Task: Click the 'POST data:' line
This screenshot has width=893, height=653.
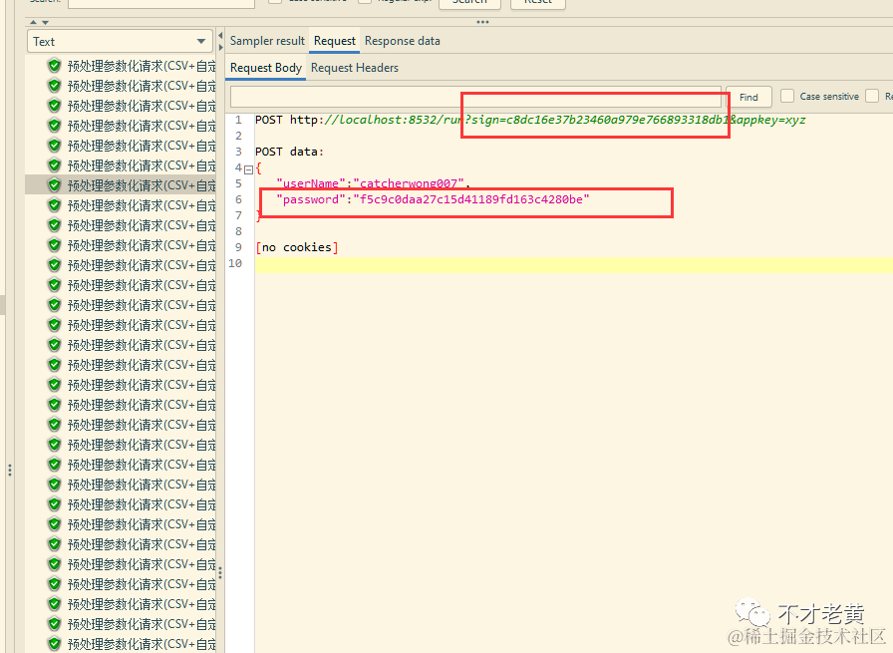Action: [289, 152]
